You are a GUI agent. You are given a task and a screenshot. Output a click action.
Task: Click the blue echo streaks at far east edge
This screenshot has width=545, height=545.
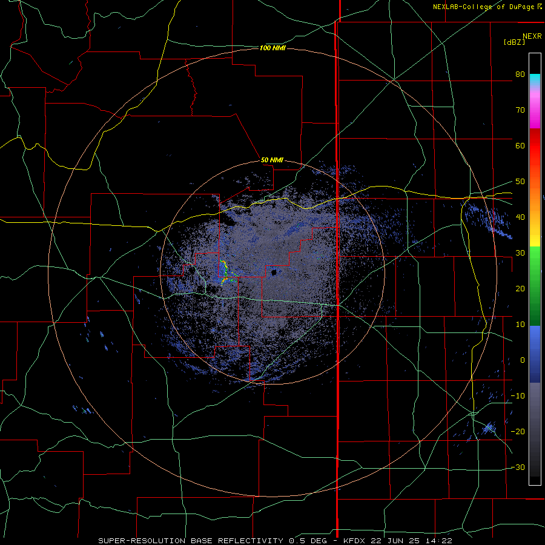point(488,220)
